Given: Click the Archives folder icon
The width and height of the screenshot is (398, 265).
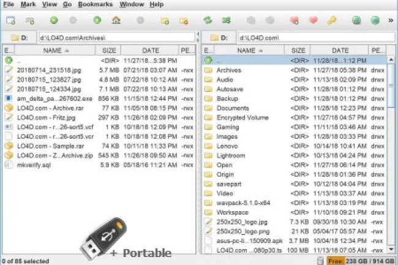Looking at the screenshot, I should [208, 70].
